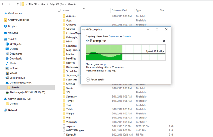Screen dimensions: 213x137
Task: Go back with the Back arrow
Action: (3, 4)
